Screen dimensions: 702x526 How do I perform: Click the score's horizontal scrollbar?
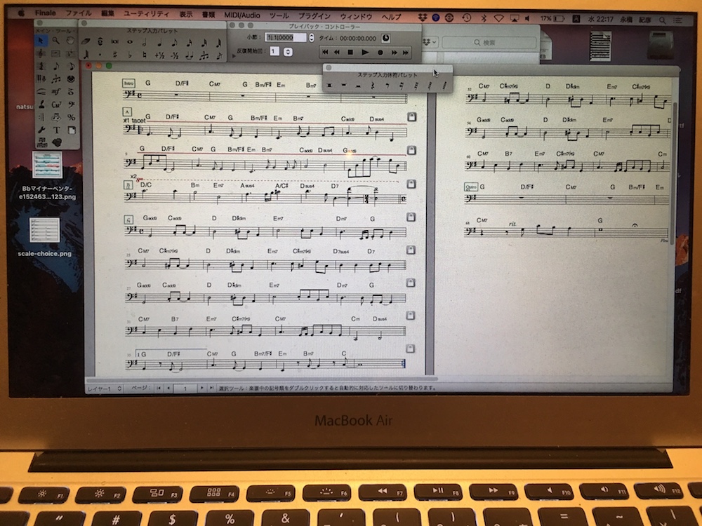click(x=261, y=379)
